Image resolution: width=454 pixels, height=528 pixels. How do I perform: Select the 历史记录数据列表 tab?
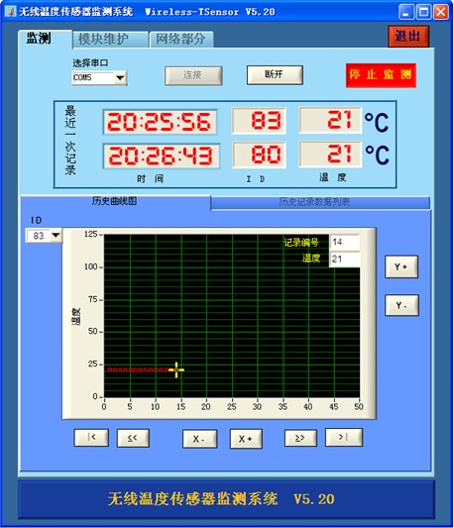click(319, 202)
